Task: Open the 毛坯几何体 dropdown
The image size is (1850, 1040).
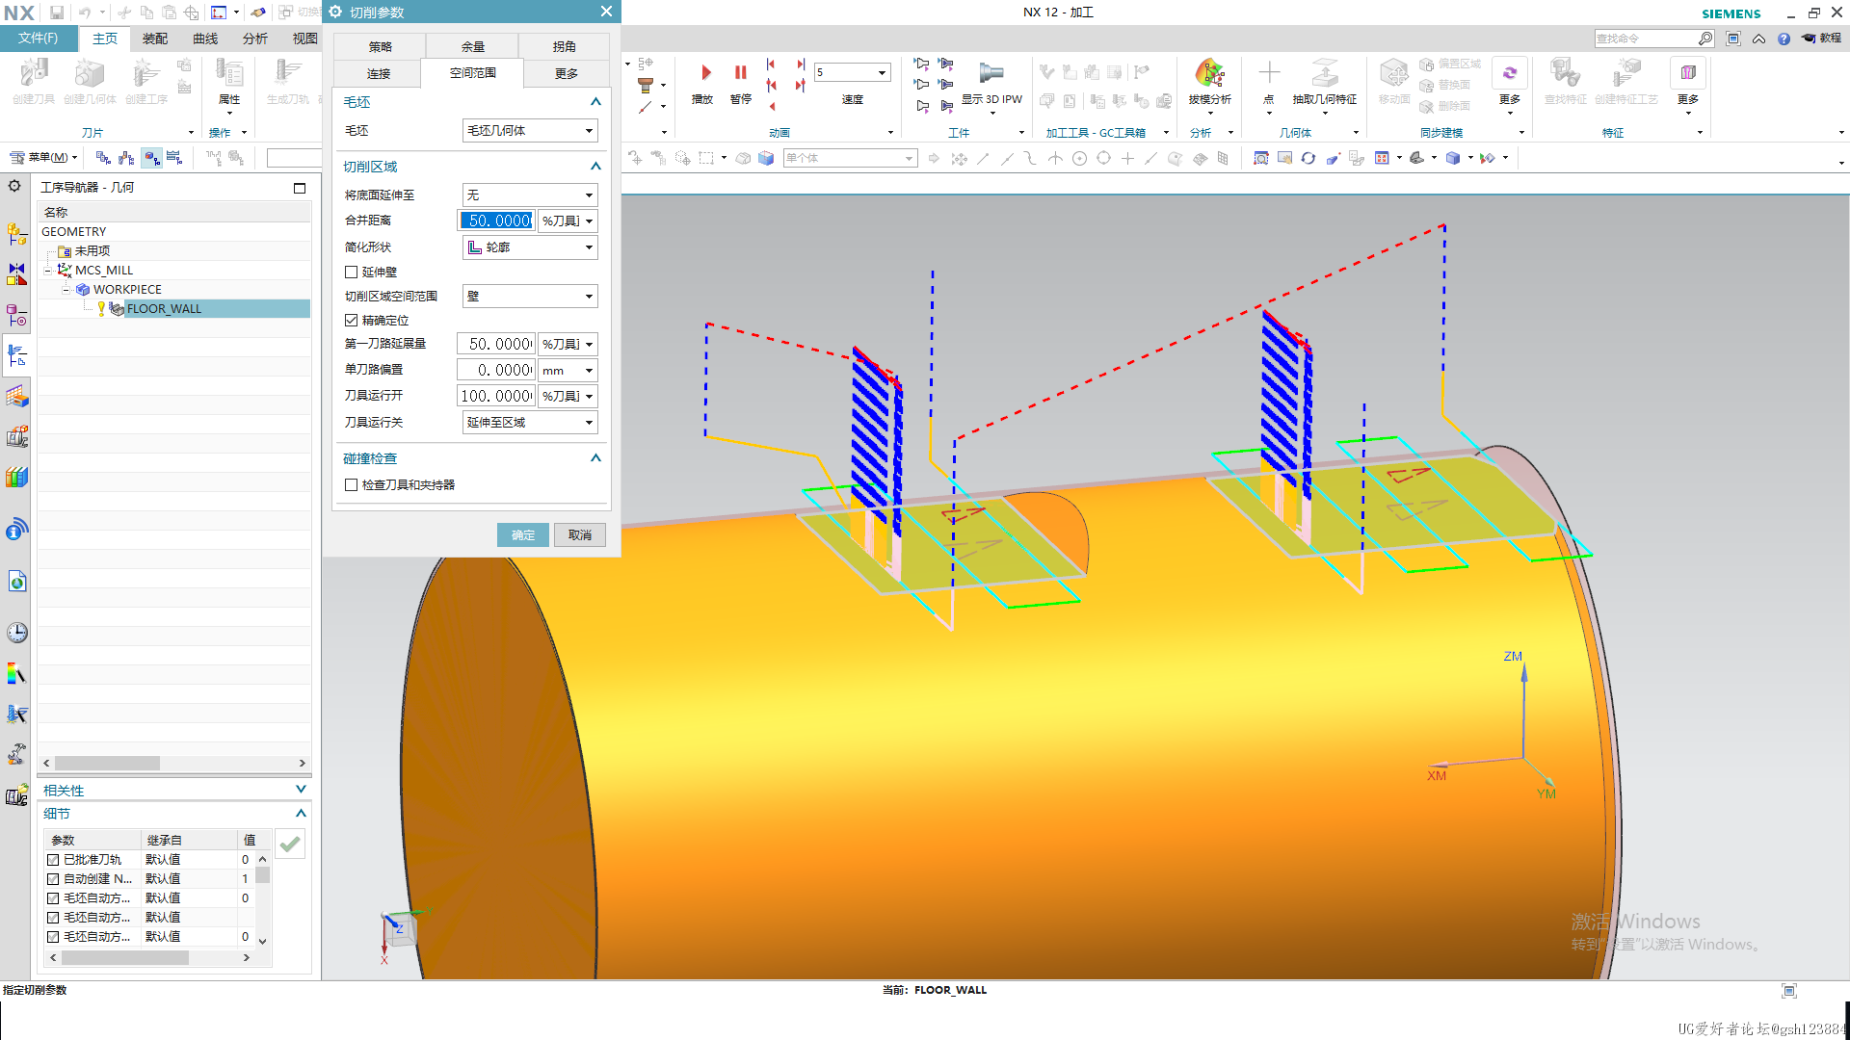Action: pos(529,131)
